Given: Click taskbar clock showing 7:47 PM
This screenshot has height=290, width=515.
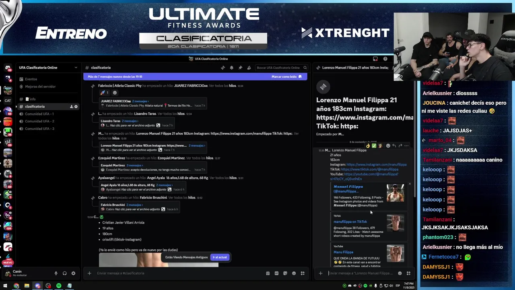Looking at the screenshot, I should point(409,286).
